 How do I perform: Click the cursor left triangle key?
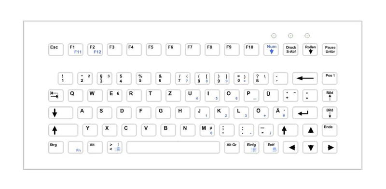tap(290, 147)
